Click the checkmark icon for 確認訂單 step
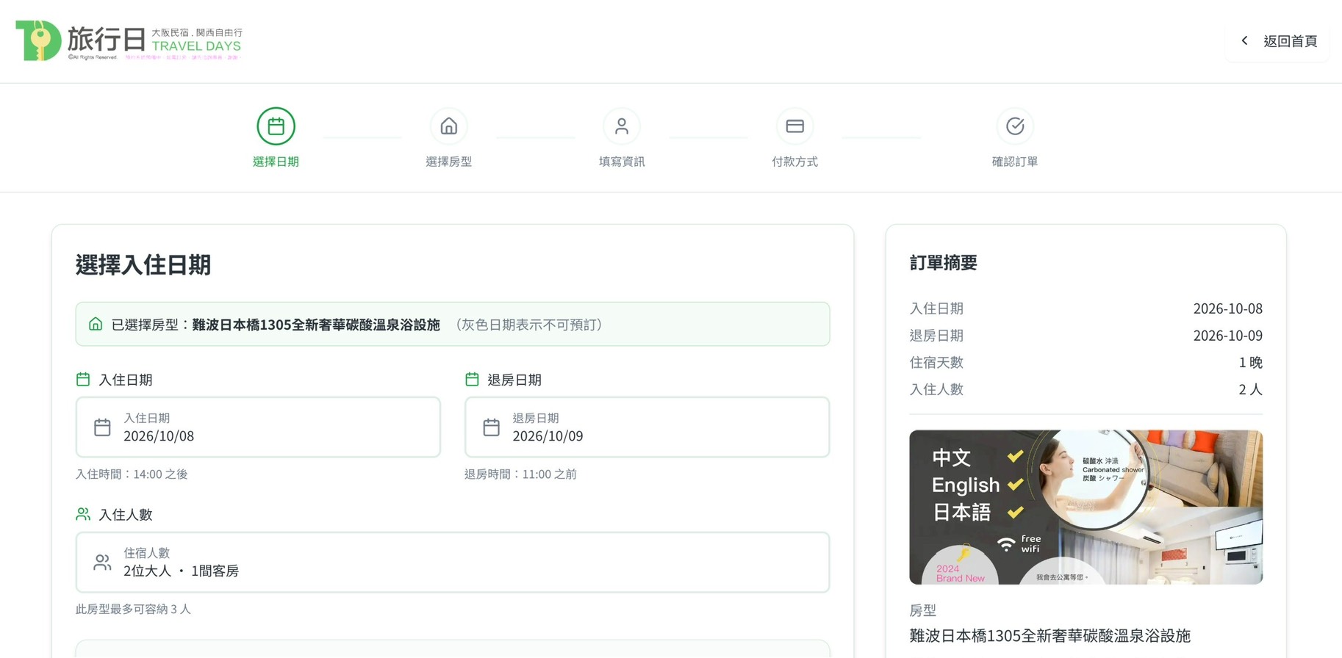This screenshot has width=1342, height=658. 1014,126
